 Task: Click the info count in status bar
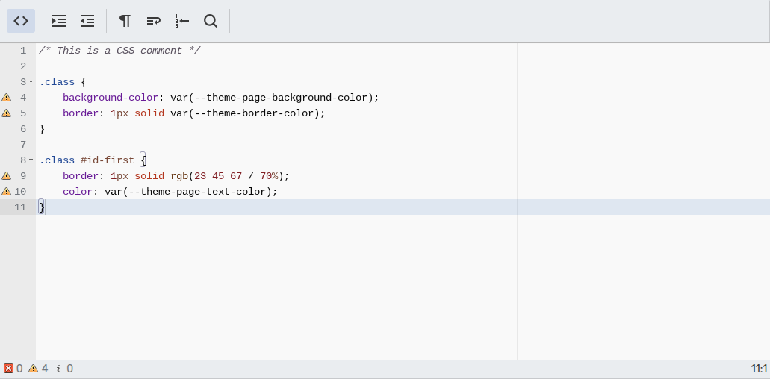pos(64,369)
